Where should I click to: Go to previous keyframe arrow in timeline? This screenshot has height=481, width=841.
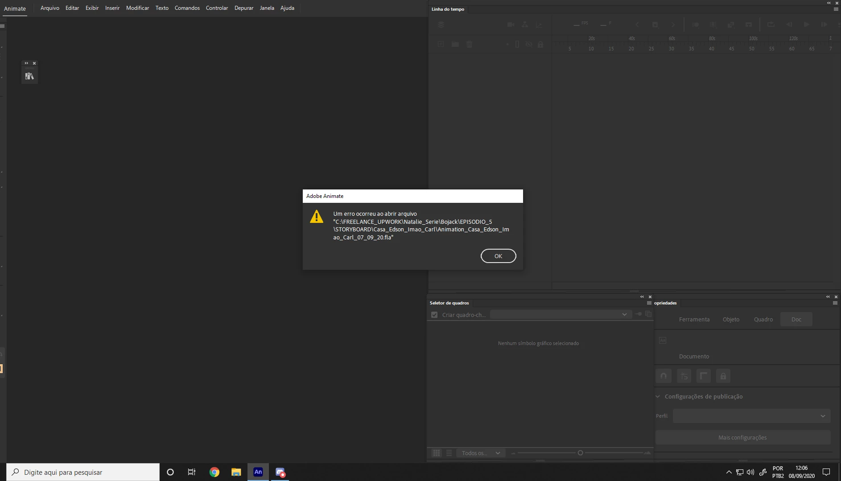tap(637, 25)
